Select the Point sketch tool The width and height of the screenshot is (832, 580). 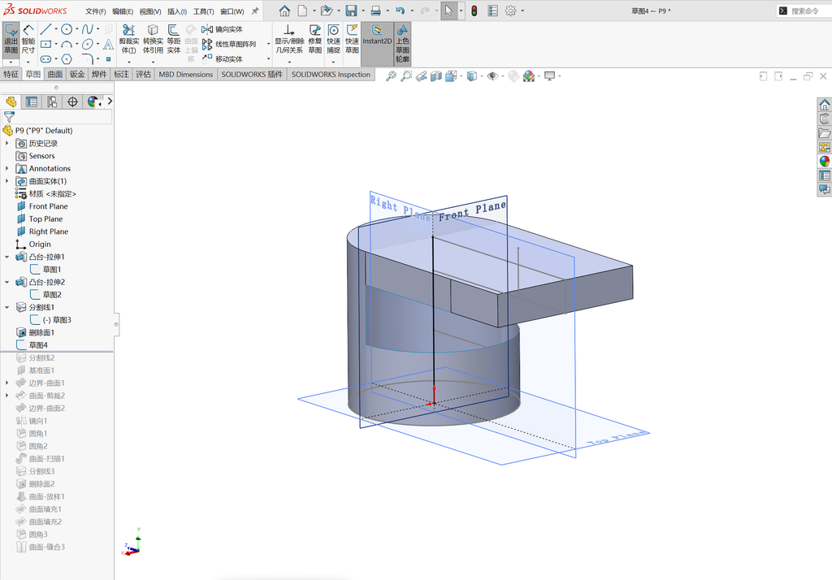click(x=108, y=59)
